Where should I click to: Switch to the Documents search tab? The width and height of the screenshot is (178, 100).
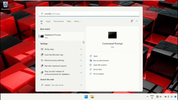pyautogui.click(x=59, y=21)
